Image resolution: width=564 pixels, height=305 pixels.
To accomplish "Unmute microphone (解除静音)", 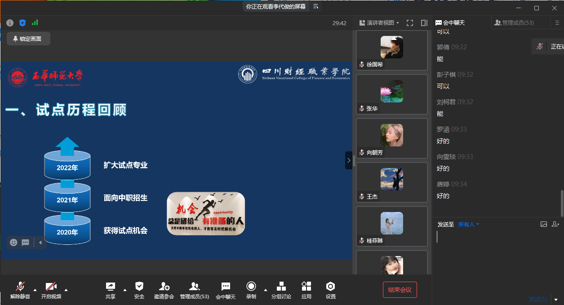I will click(x=20, y=287).
